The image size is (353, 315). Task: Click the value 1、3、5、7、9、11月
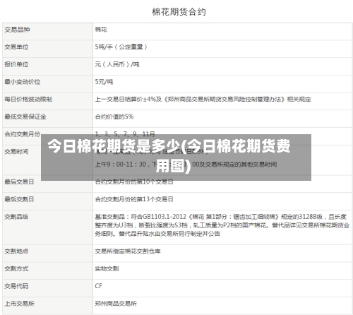click(125, 133)
